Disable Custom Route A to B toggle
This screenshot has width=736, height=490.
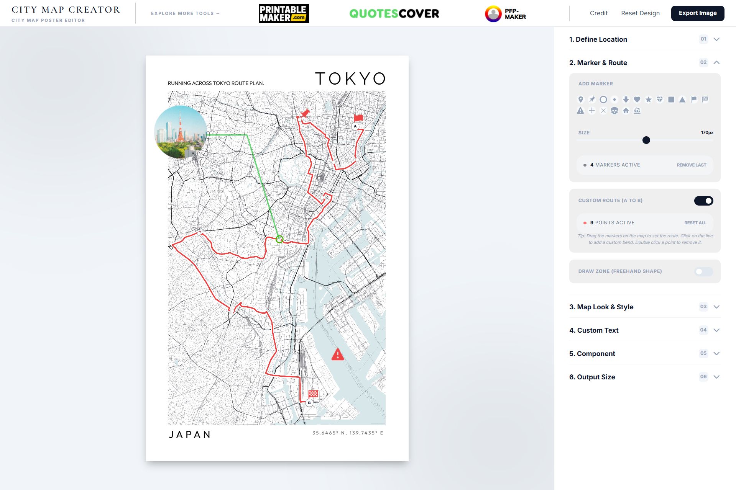(x=703, y=201)
